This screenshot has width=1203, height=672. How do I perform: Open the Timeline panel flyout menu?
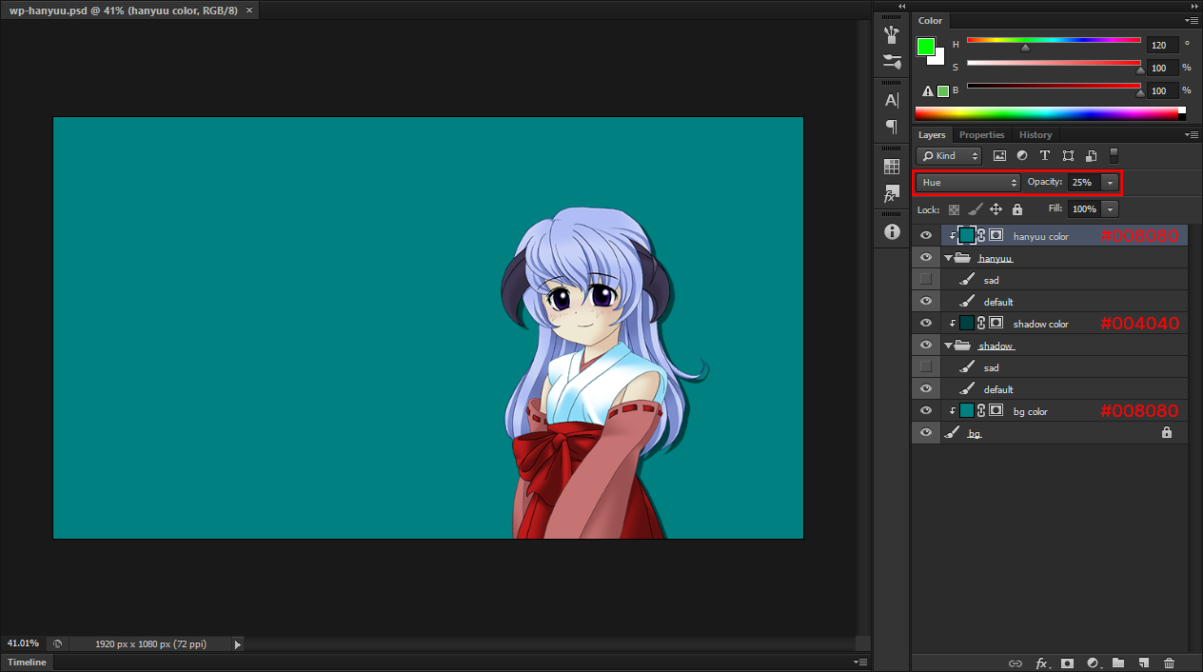[859, 662]
